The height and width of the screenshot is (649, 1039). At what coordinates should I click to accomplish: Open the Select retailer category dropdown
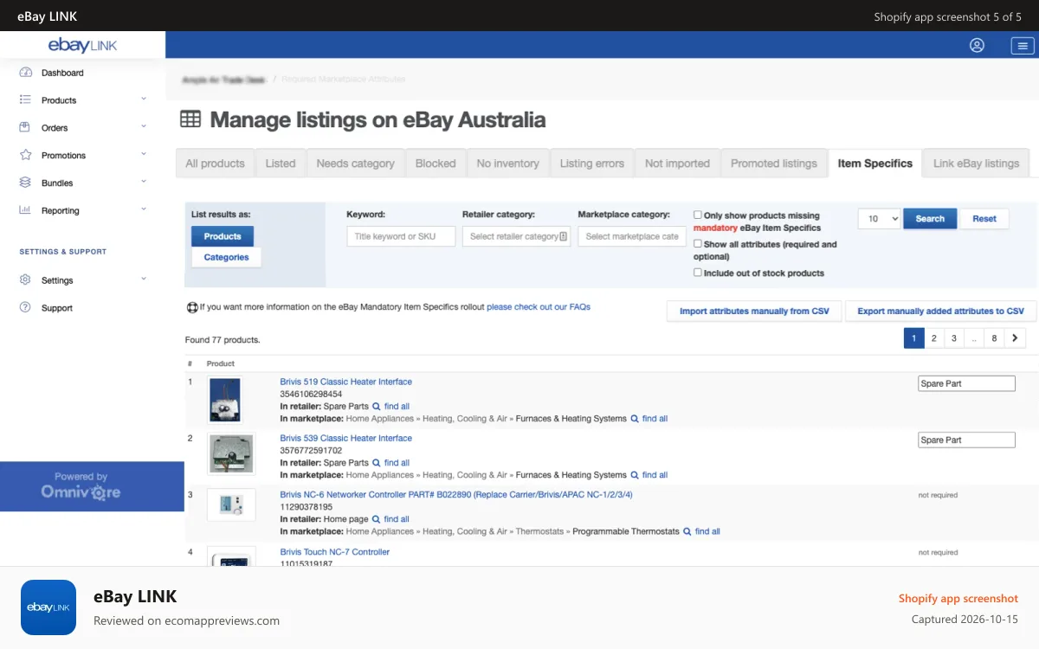516,236
